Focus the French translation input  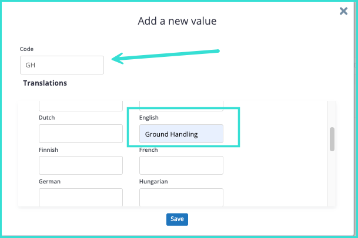(181, 166)
